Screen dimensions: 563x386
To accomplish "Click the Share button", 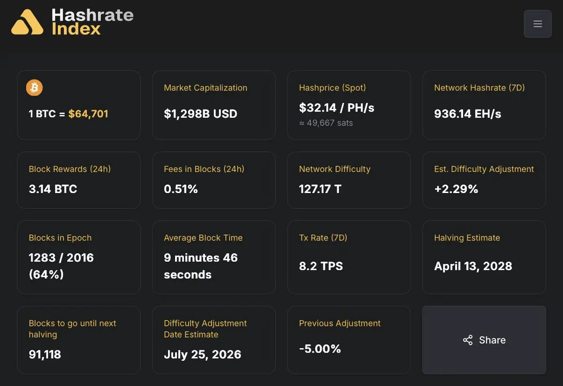I will tap(484, 340).
